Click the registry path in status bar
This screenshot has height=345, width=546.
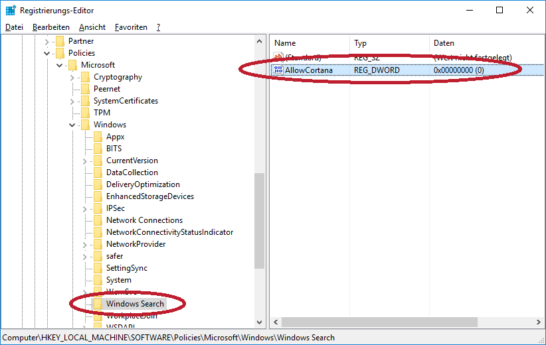169,338
